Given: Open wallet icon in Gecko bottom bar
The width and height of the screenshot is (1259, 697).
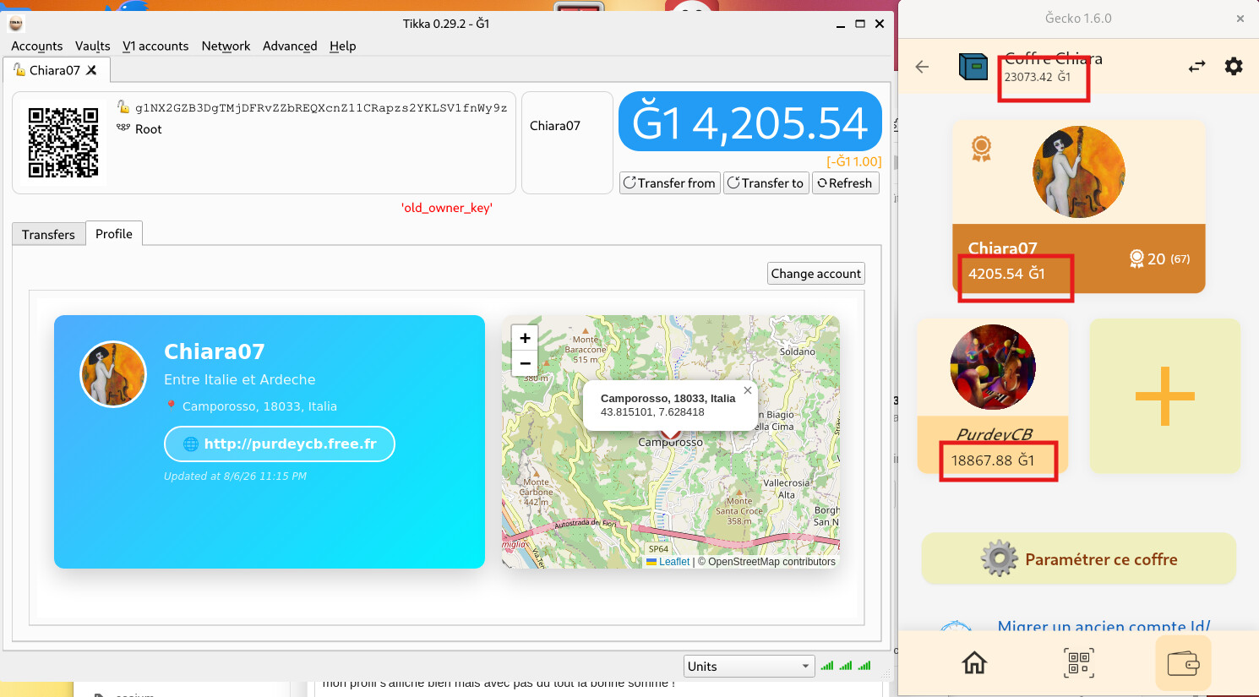Looking at the screenshot, I should (x=1183, y=663).
